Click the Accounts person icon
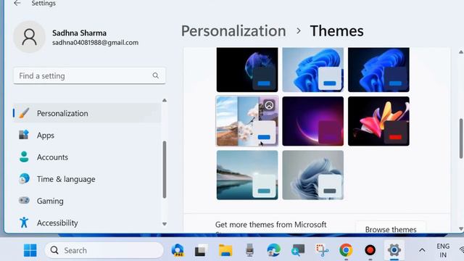The width and height of the screenshot is (464, 261). (24, 157)
